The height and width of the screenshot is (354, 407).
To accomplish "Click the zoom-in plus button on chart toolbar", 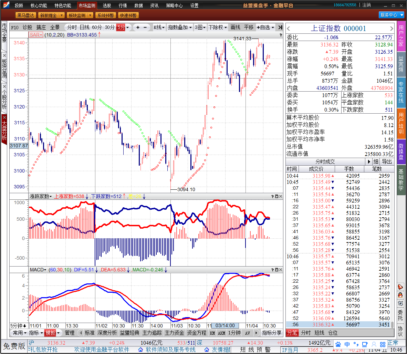I will [x=138, y=28].
